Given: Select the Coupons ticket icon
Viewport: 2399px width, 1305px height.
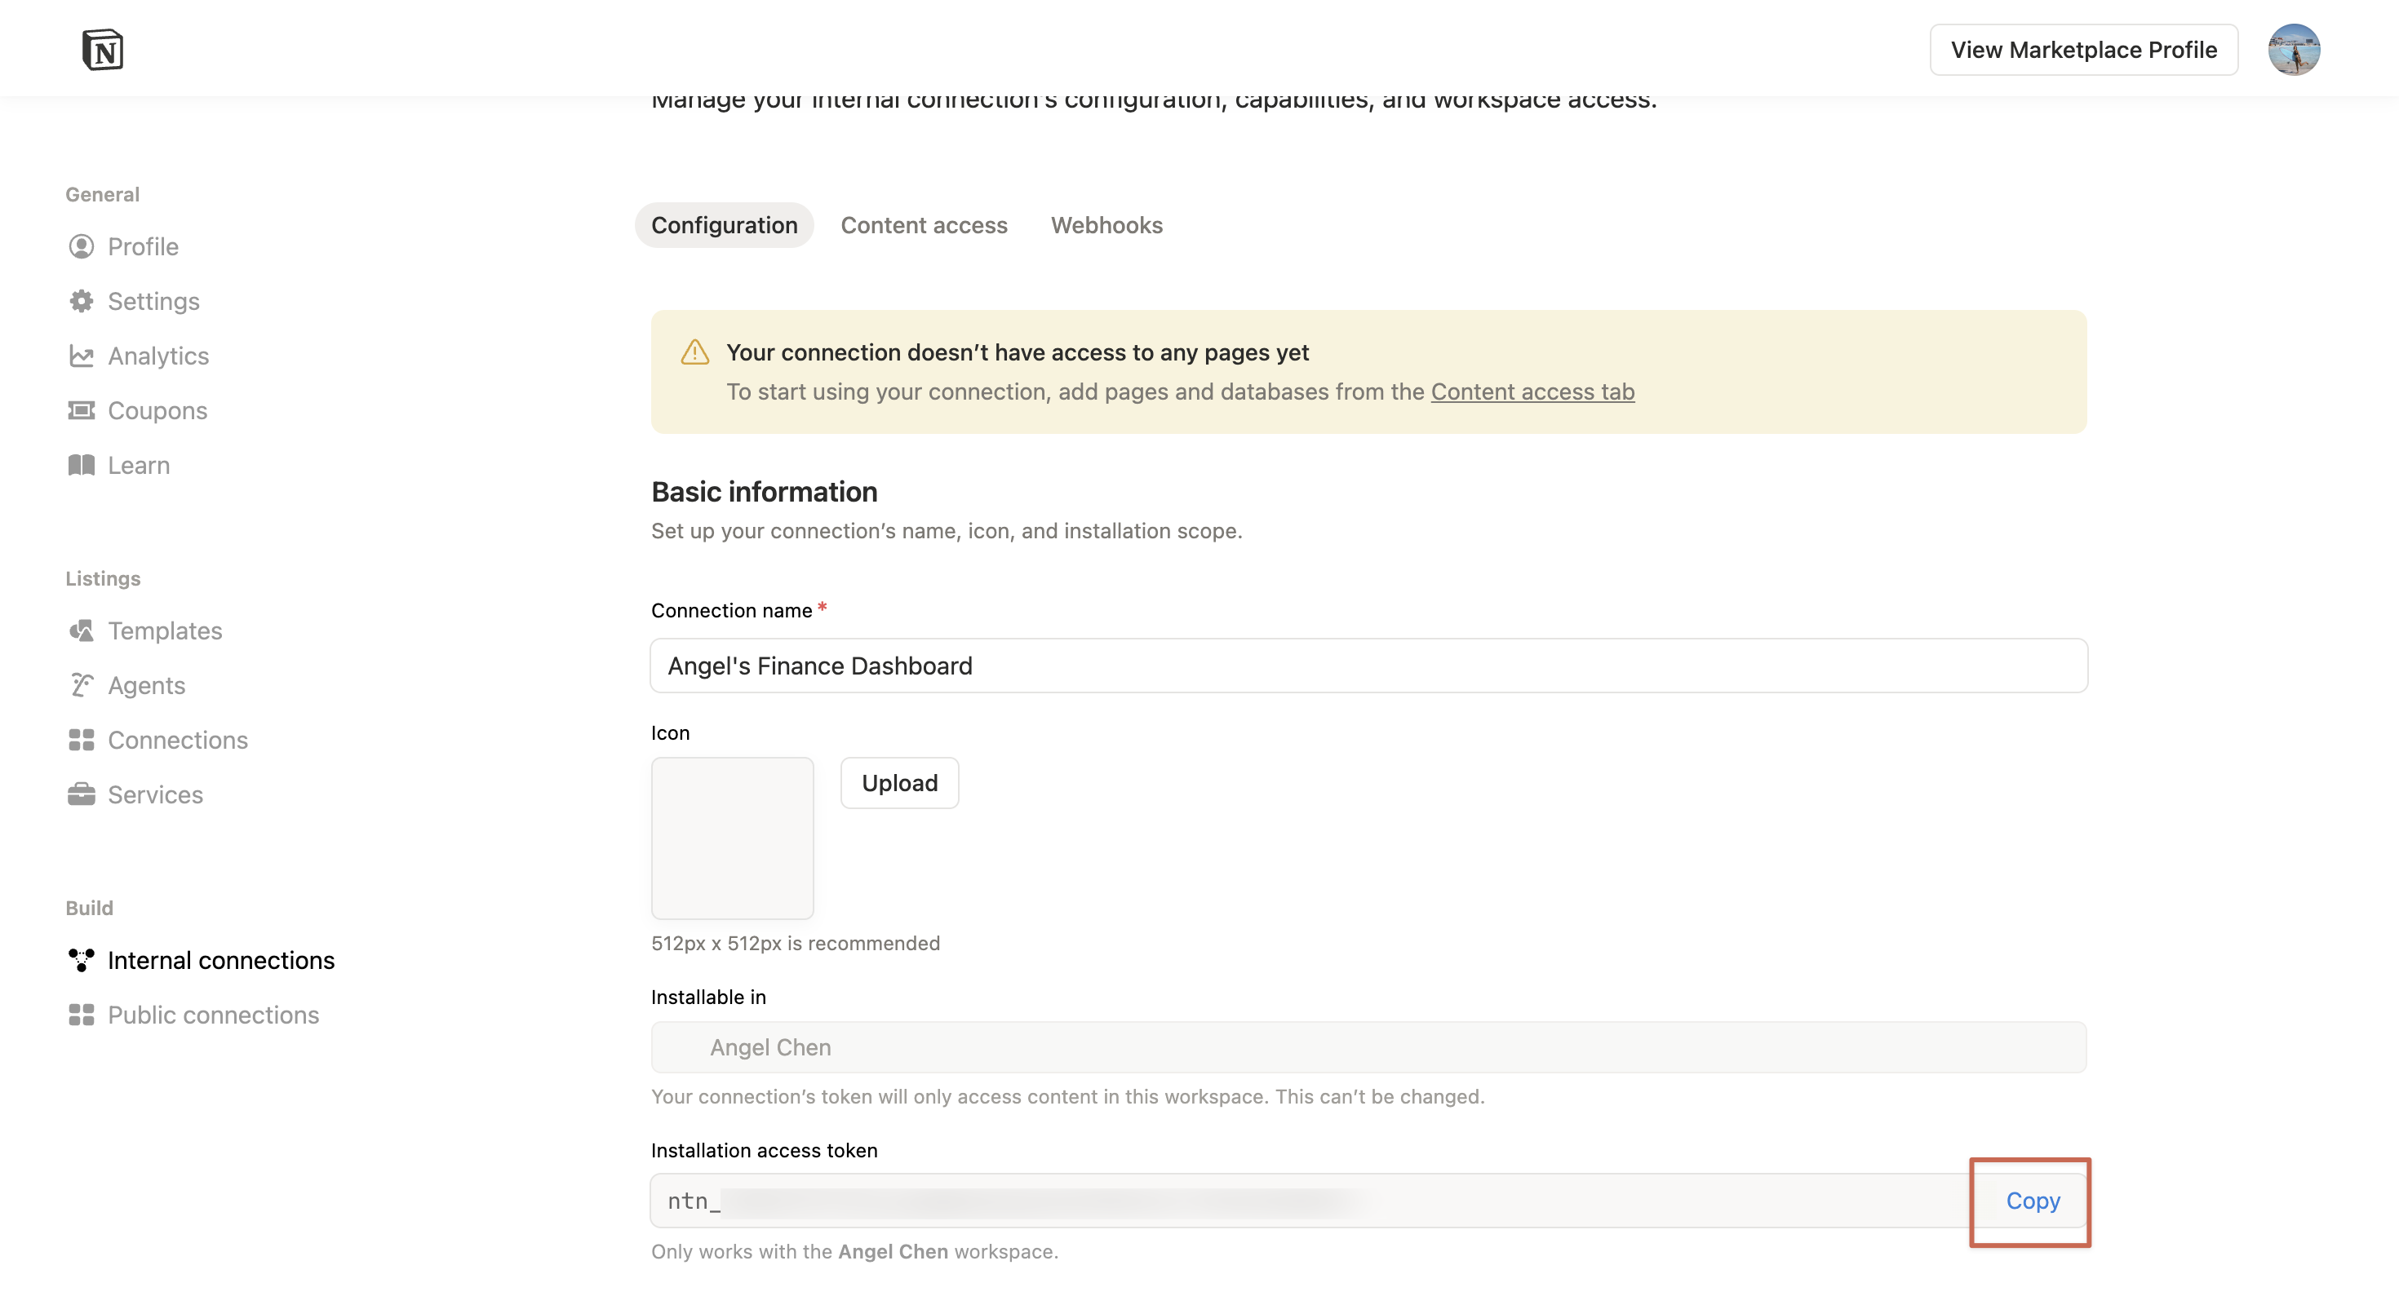Looking at the screenshot, I should coord(81,410).
